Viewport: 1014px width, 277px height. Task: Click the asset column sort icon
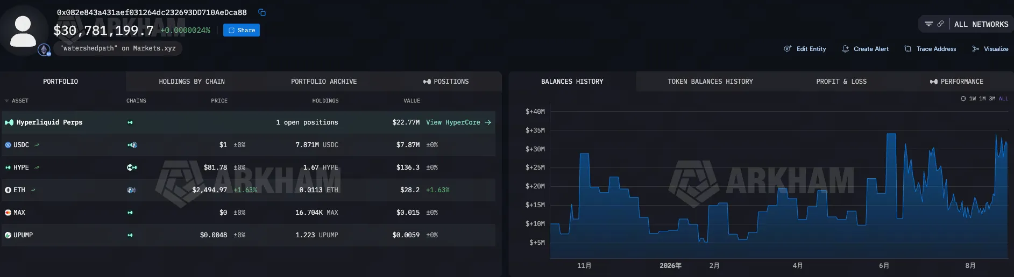coord(6,100)
